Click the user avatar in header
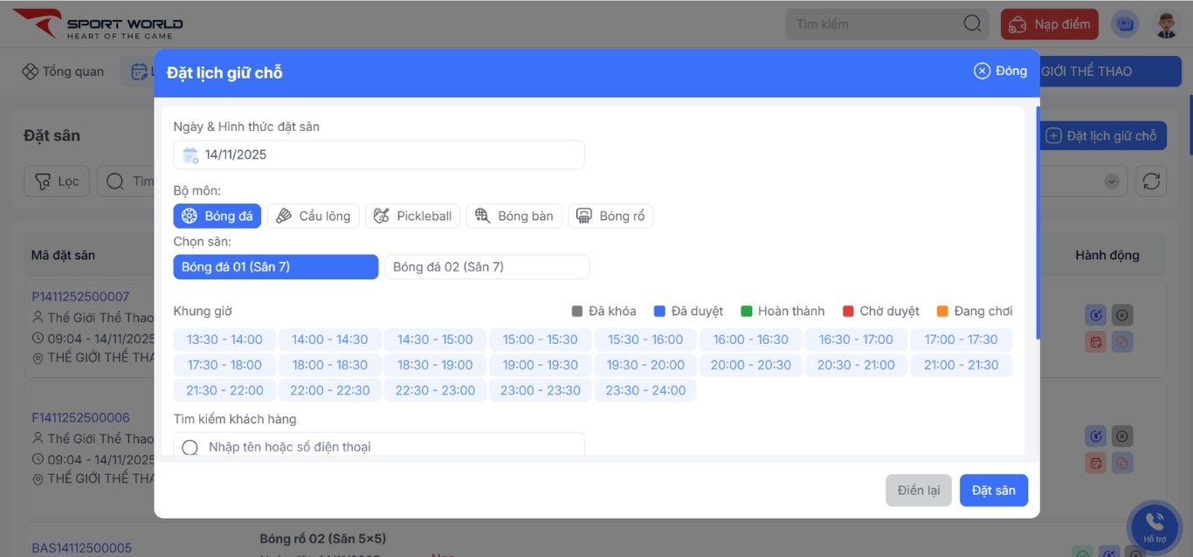The image size is (1193, 557). coord(1166,24)
